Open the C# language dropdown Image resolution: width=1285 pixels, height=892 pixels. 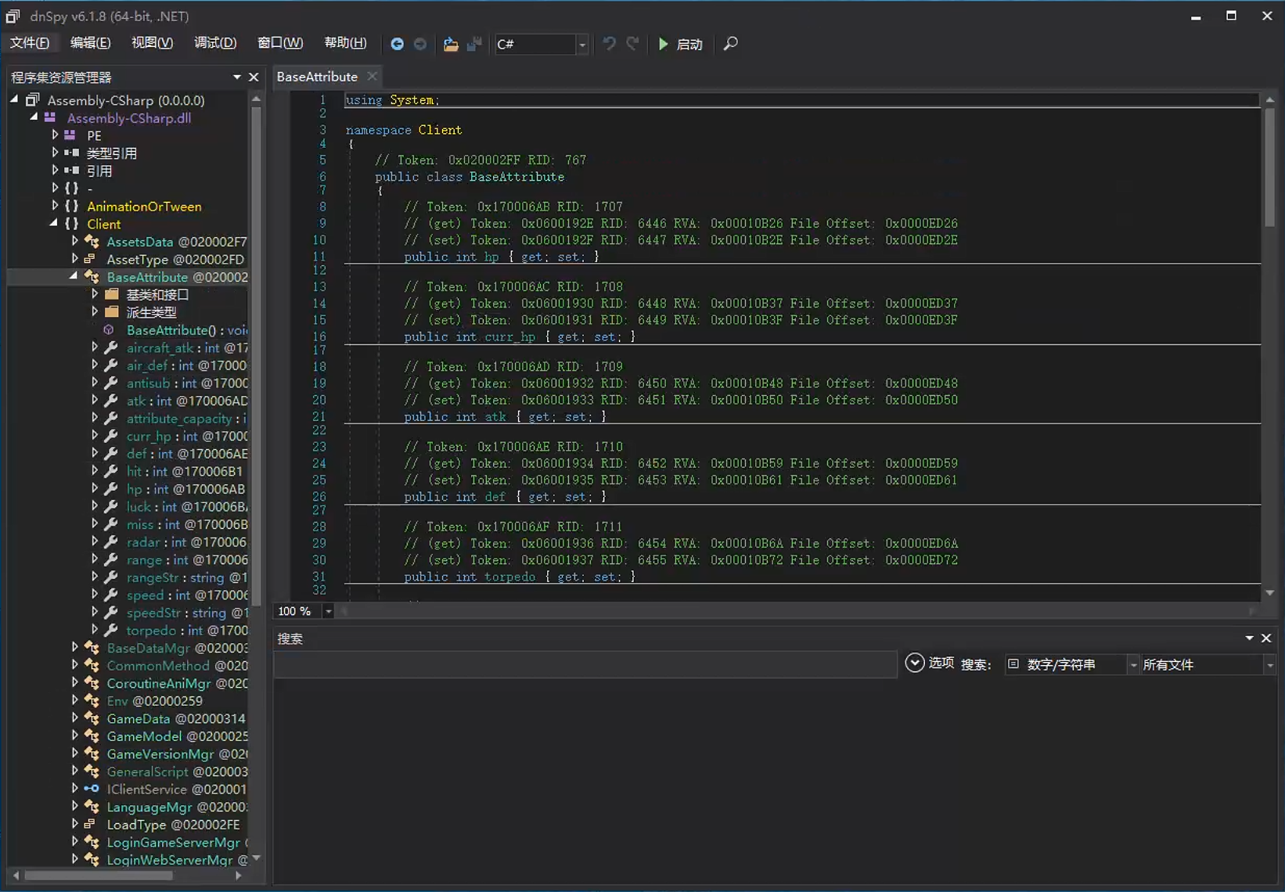(581, 45)
